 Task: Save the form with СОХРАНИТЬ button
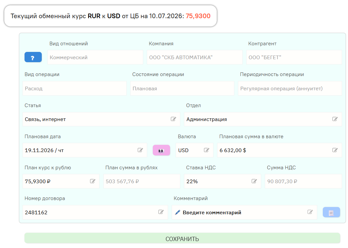182,239
